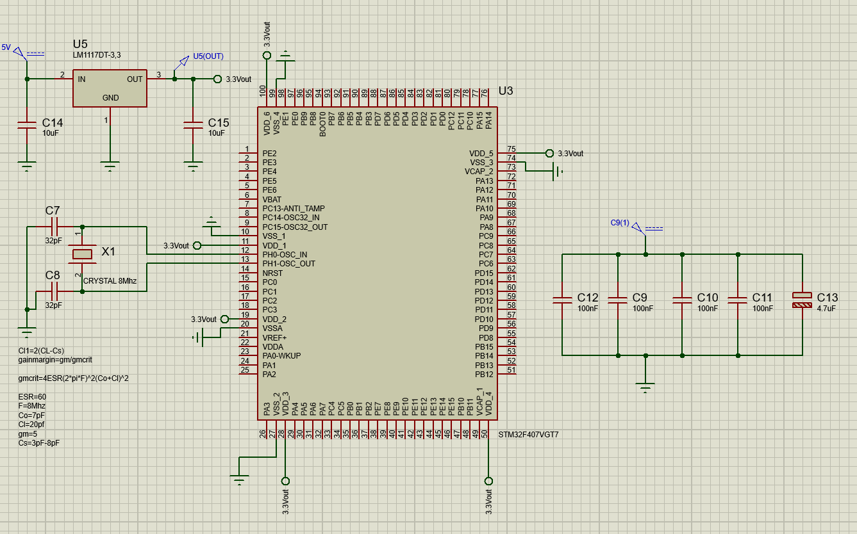The width and height of the screenshot is (857, 534).
Task: Click the U3 reference label
Action: pos(506,91)
